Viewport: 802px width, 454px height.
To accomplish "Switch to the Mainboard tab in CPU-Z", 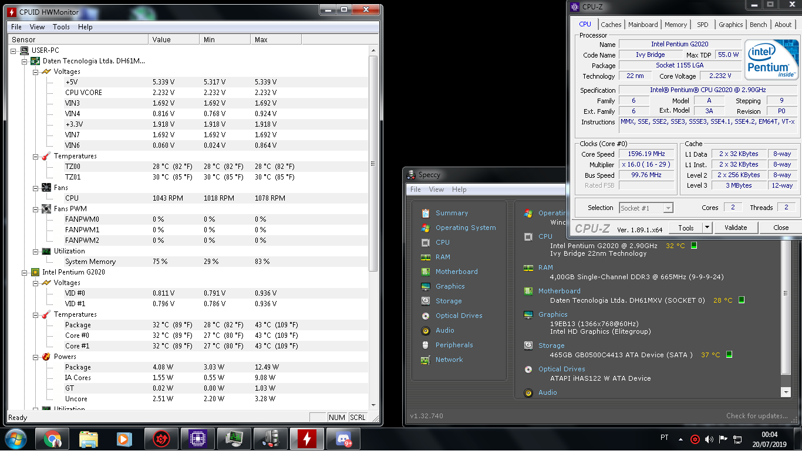I will point(643,25).
